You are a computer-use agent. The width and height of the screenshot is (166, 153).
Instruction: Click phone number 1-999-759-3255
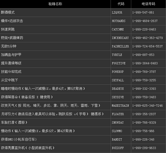[x=144, y=80]
